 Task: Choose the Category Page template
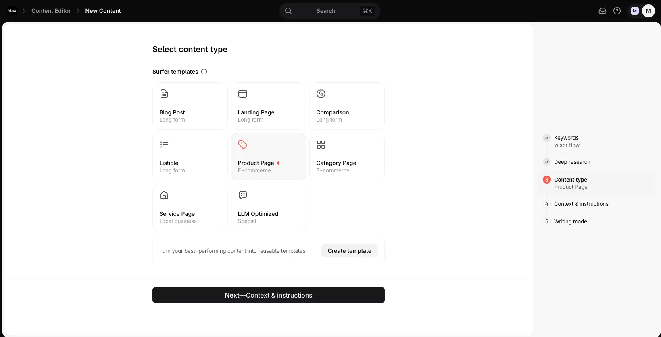(x=347, y=157)
